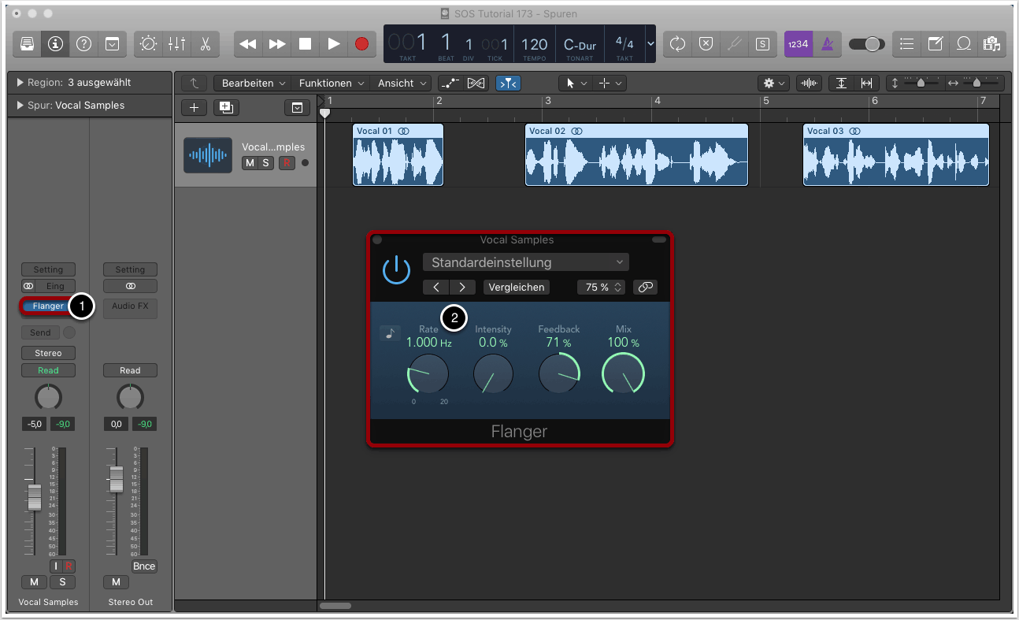This screenshot has width=1019, height=620.
Task: Expand the Region inspector disclosure triangle
Action: 20,83
